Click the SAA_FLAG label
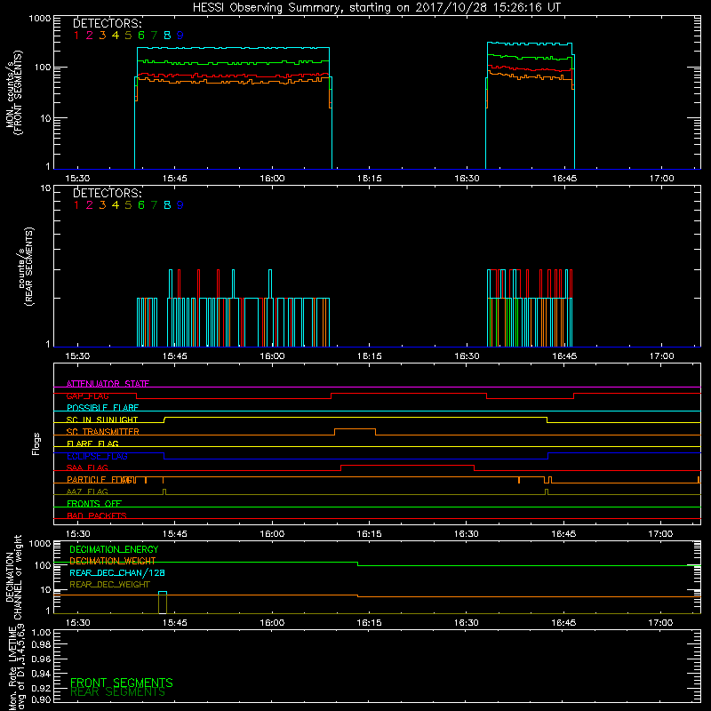711x711 pixels. 87,467
